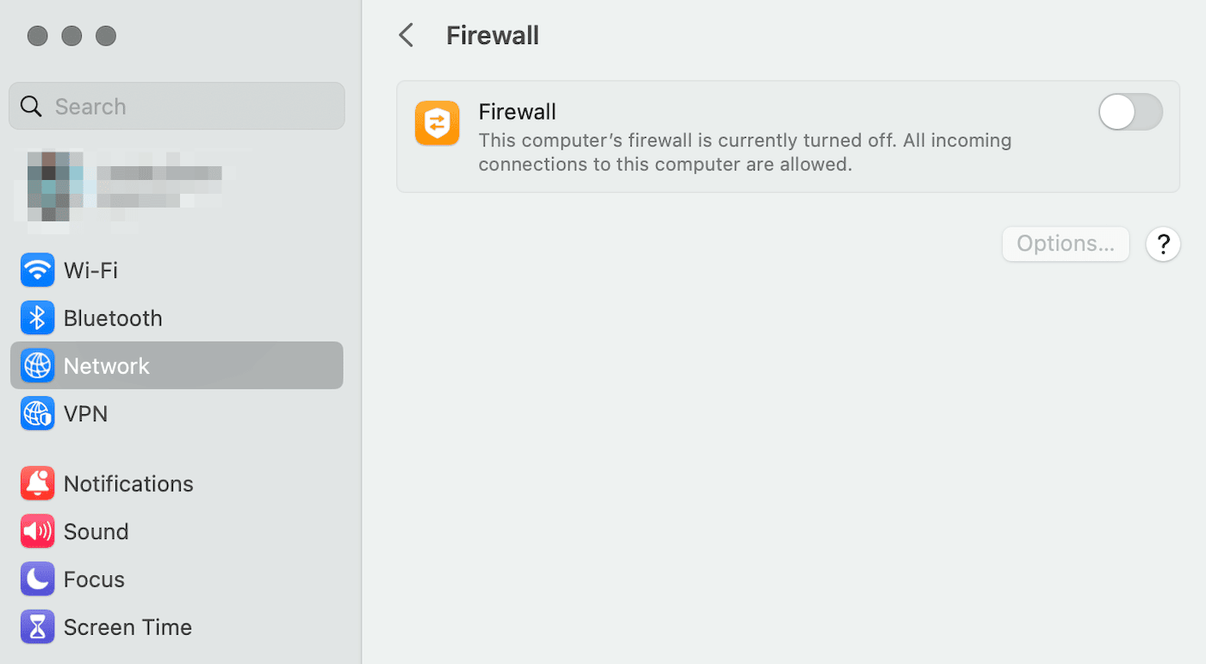1206x664 pixels.
Task: Click the orange Firewall icon
Action: click(x=437, y=123)
